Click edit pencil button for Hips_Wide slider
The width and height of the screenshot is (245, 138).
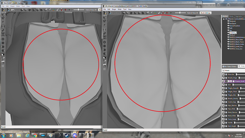223,109
